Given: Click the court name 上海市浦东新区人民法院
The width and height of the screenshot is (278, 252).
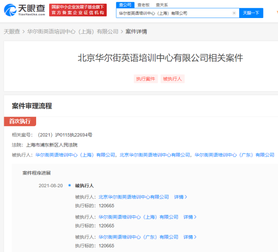Looking at the screenshot, I should tap(52, 145).
